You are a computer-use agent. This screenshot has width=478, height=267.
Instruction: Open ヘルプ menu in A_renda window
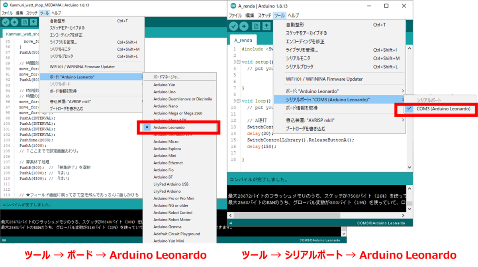294,15
